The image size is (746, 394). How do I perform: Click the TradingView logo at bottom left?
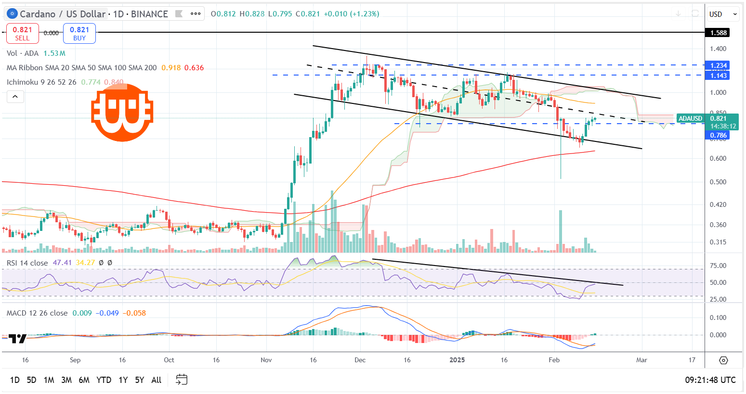pos(17,339)
